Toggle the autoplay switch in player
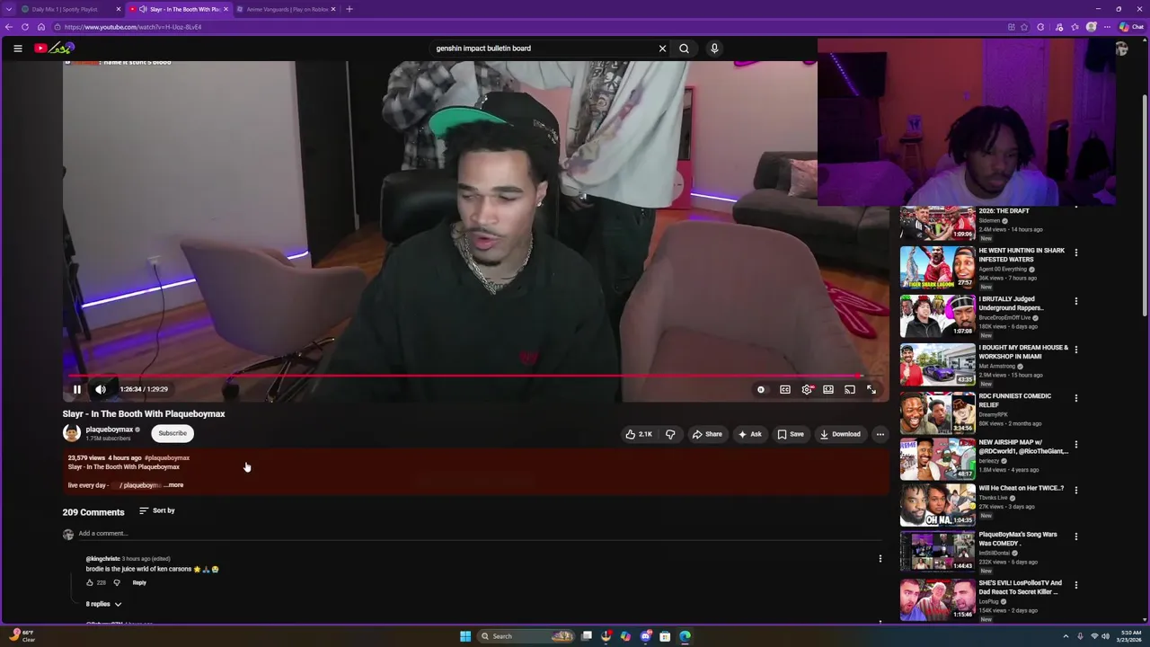Image resolution: width=1150 pixels, height=647 pixels. [762, 389]
